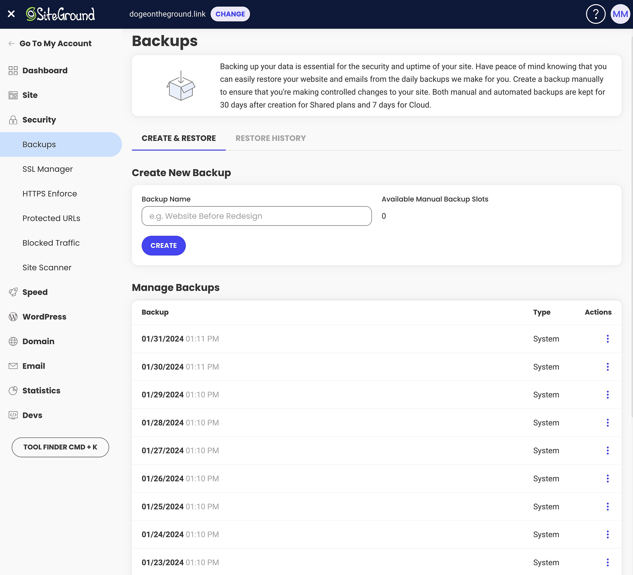Screen dimensions: 633x575
Task: Click the CREATE backup button
Action: pos(163,245)
